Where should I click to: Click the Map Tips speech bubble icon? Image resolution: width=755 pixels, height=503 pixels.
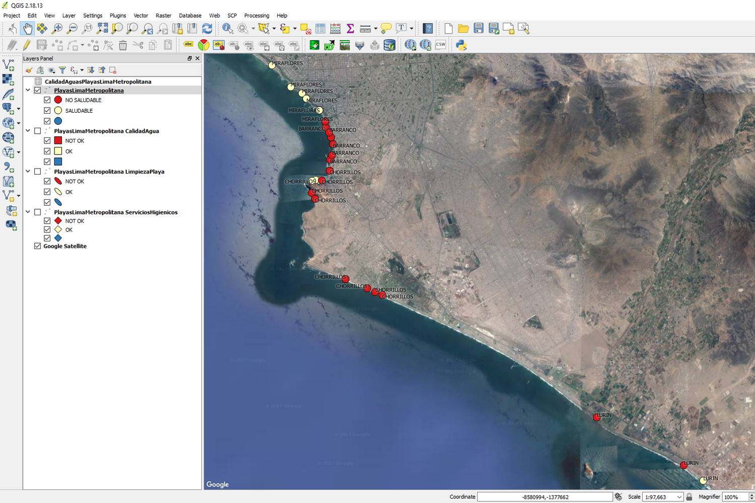[386, 29]
